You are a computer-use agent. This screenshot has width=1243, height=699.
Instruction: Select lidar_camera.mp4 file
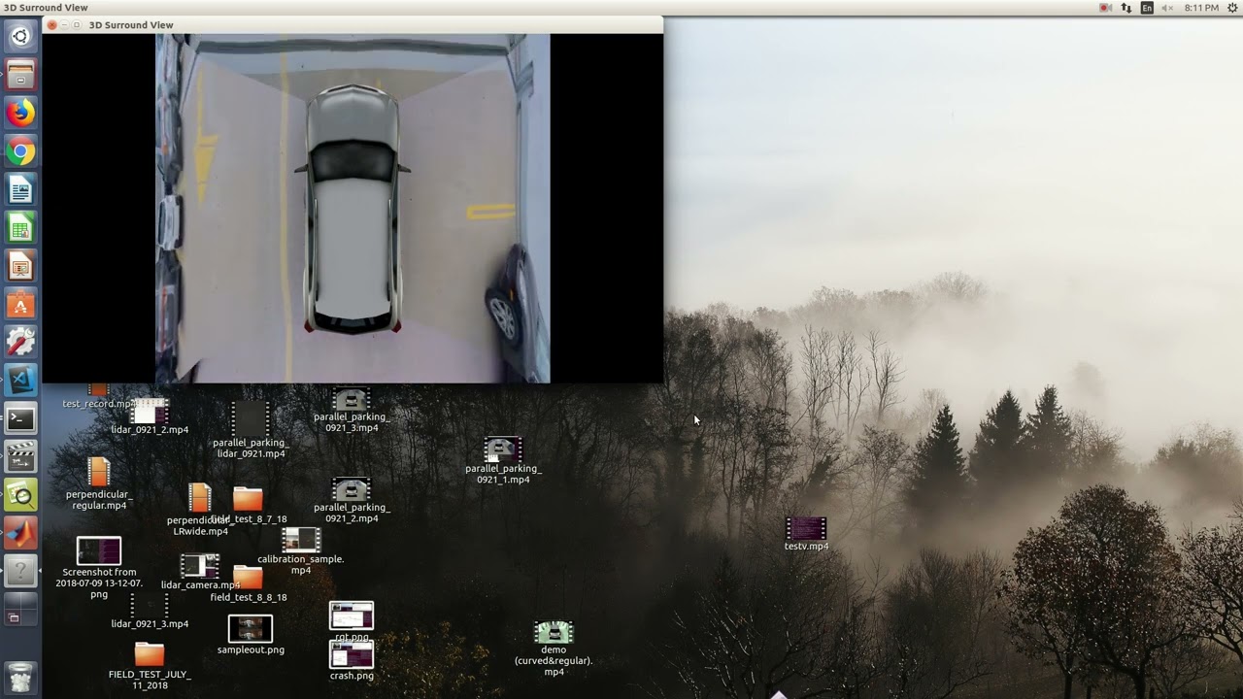[x=200, y=573]
